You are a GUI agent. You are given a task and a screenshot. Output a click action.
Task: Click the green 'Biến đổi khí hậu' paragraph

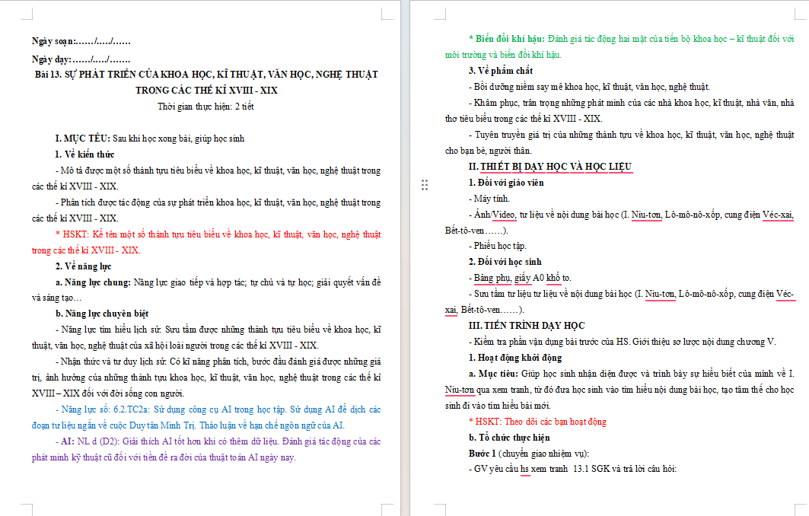(x=619, y=46)
